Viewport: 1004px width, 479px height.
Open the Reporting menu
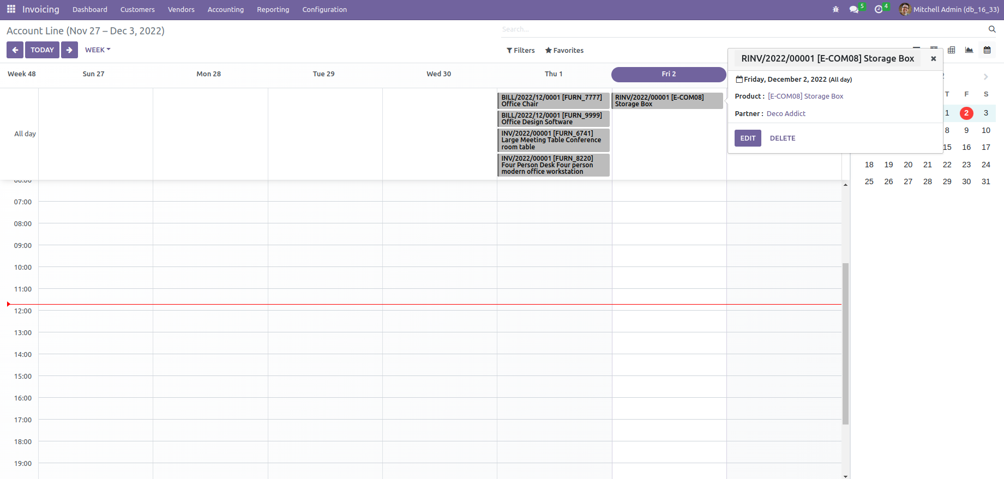coord(273,9)
